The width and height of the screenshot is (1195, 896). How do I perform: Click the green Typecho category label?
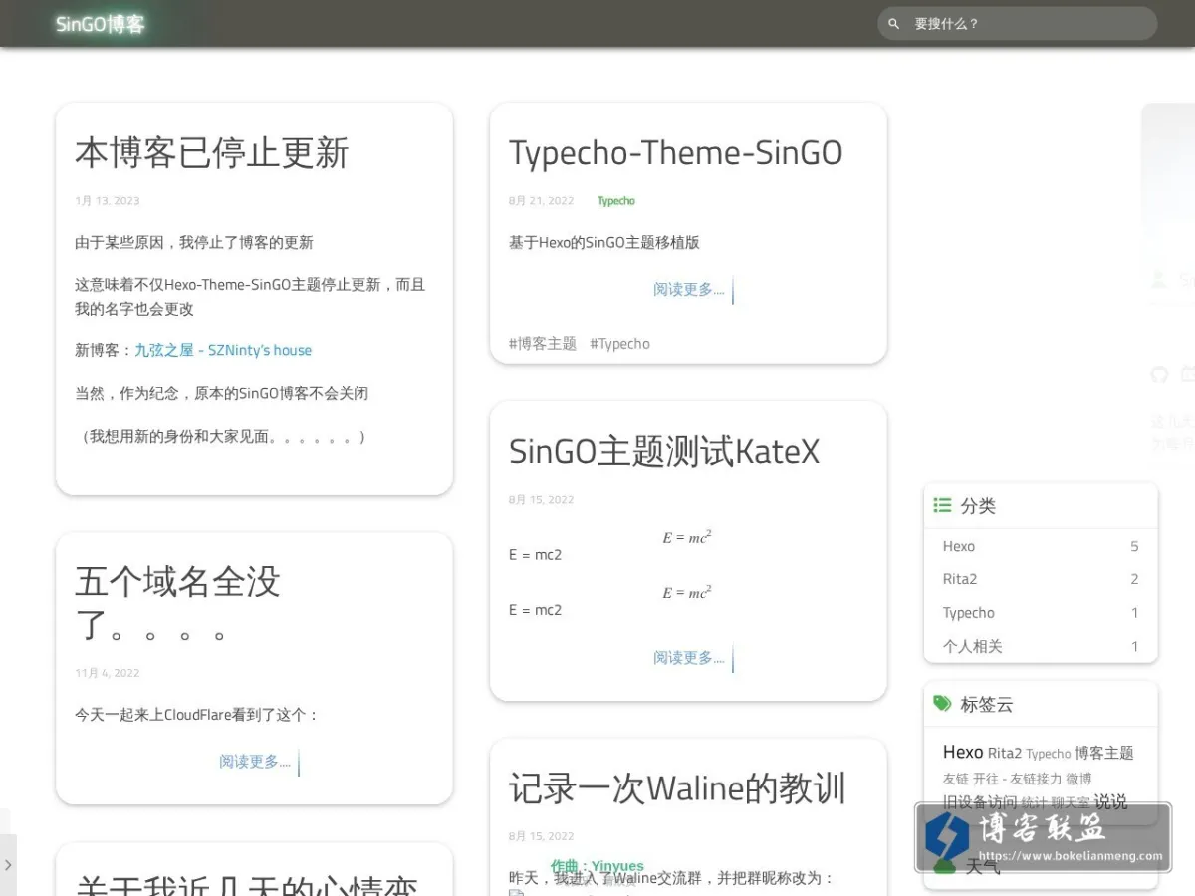(616, 201)
